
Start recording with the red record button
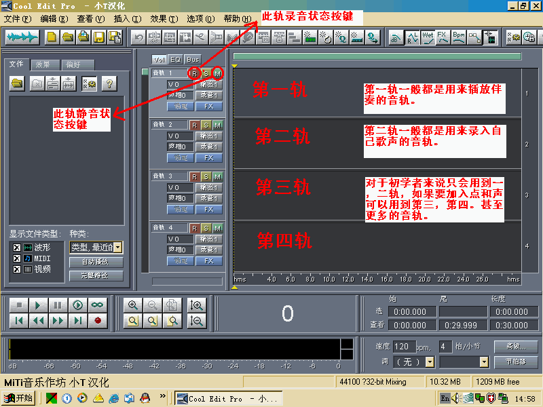click(x=98, y=320)
